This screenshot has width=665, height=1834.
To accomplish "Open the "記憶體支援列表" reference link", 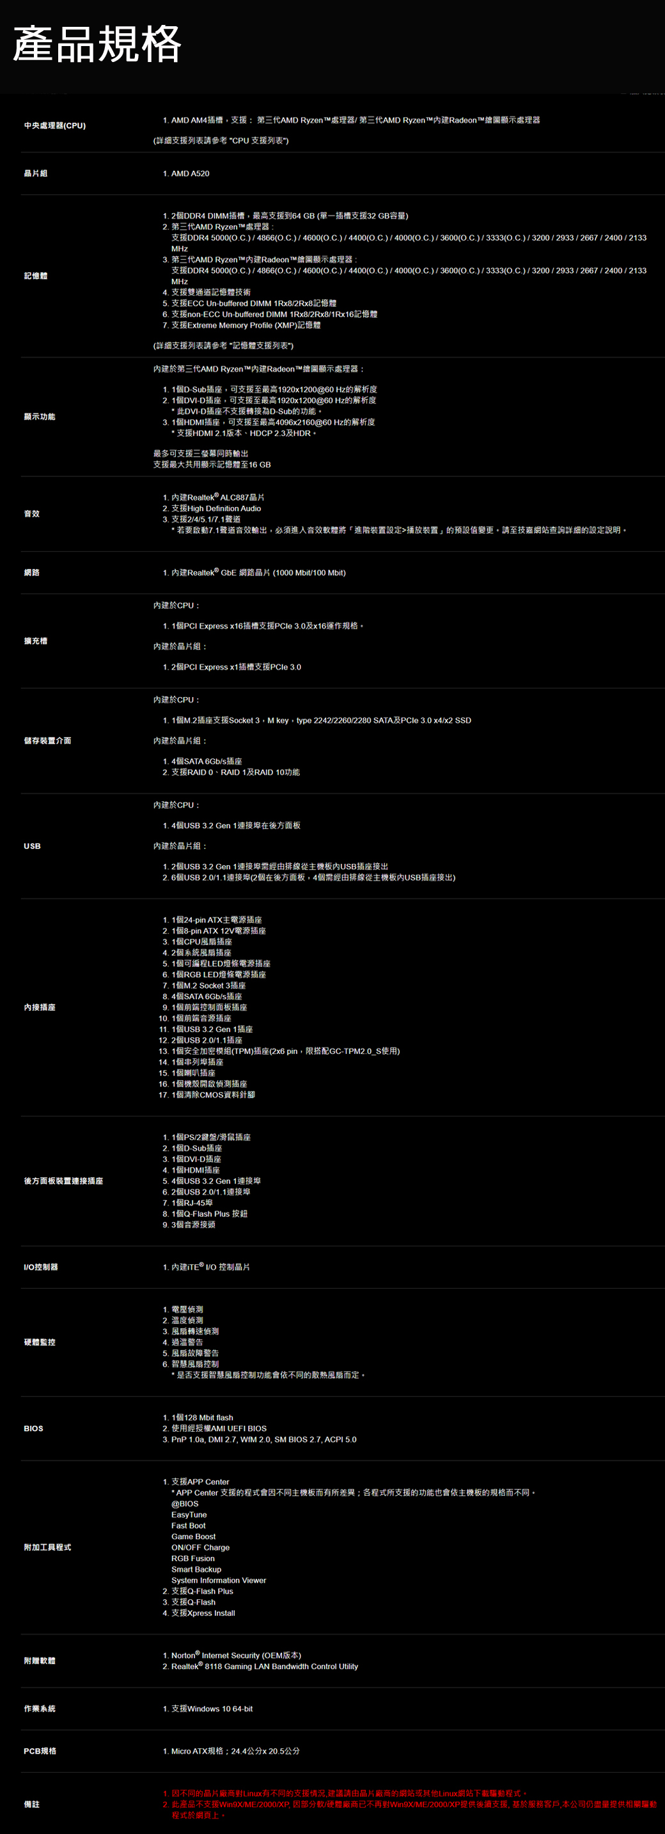I will point(261,346).
